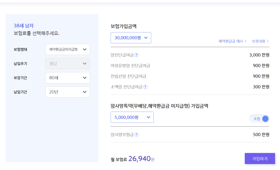This screenshot has width=280, height=170.
Task: Click the 500 만원 암사망보험금 value
Action: pos(261,134)
